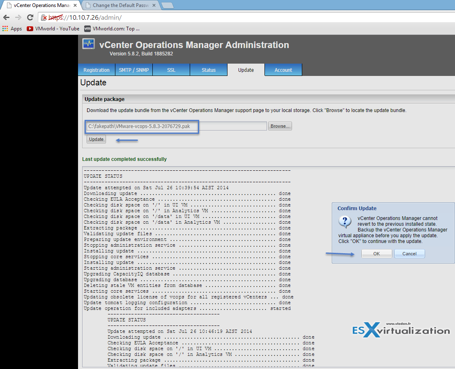455x369 pixels.
Task: Select the Update tab
Action: pyautogui.click(x=246, y=70)
